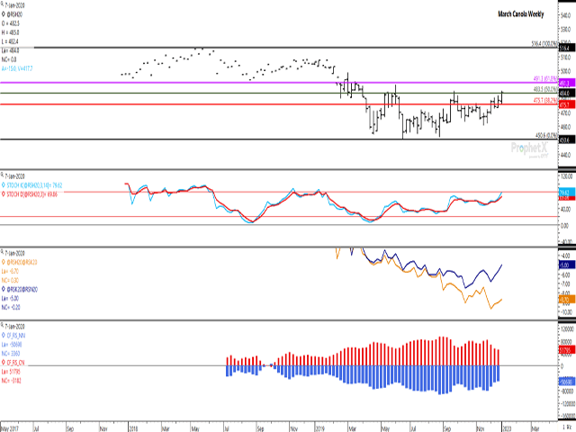
Task: Click the 2019 year label on time axis
Action: (319, 428)
